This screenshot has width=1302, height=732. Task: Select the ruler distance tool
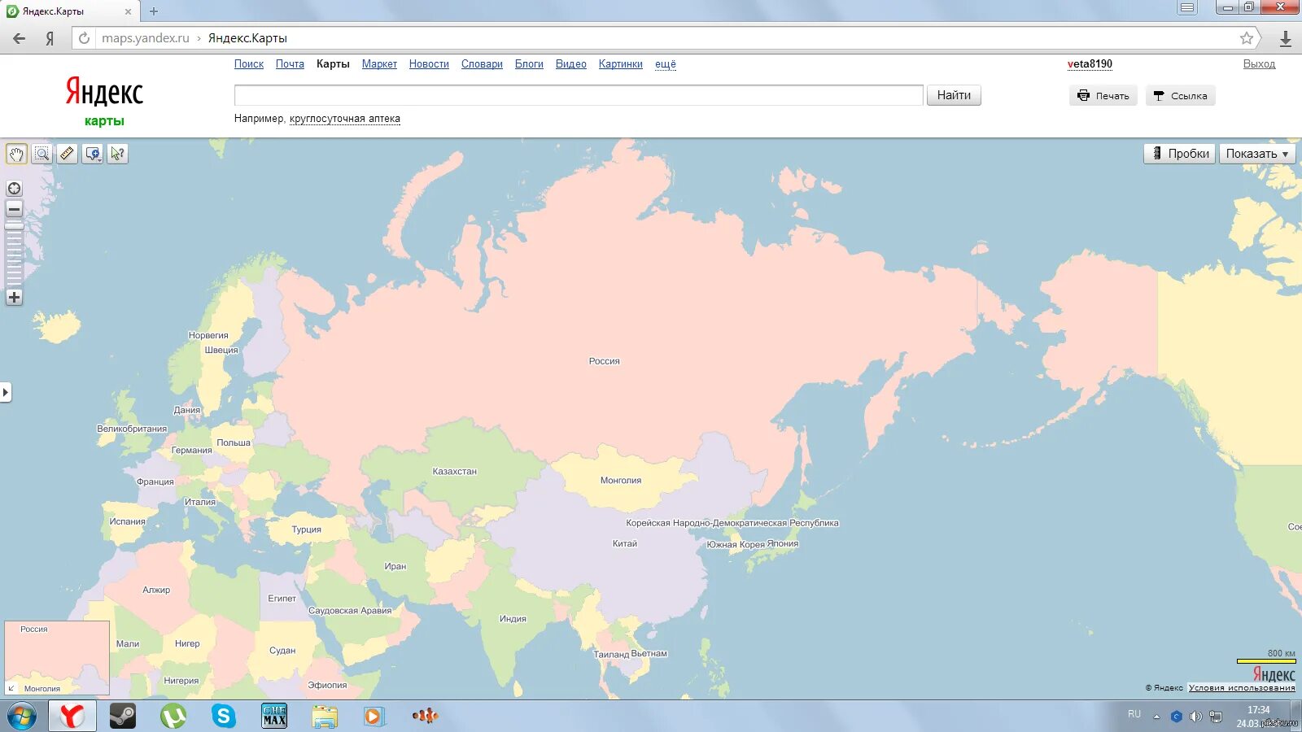pos(68,154)
